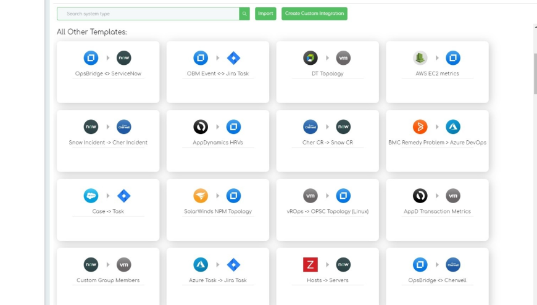Image resolution: width=537 pixels, height=305 pixels.
Task: Click Jira icon in Case -> Task card
Action: tap(123, 196)
